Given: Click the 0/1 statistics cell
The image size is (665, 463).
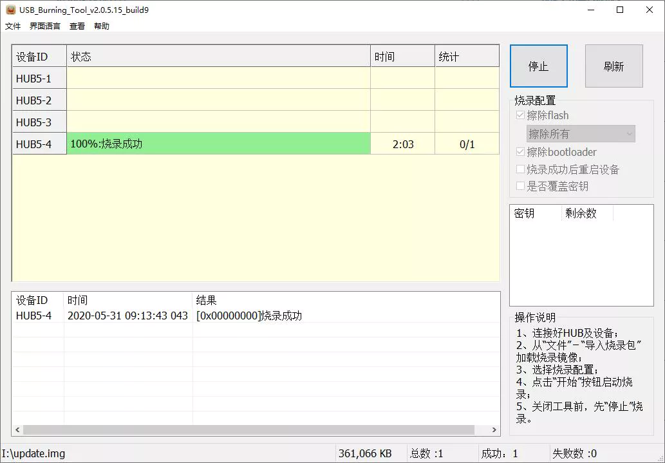Looking at the screenshot, I should pos(467,144).
